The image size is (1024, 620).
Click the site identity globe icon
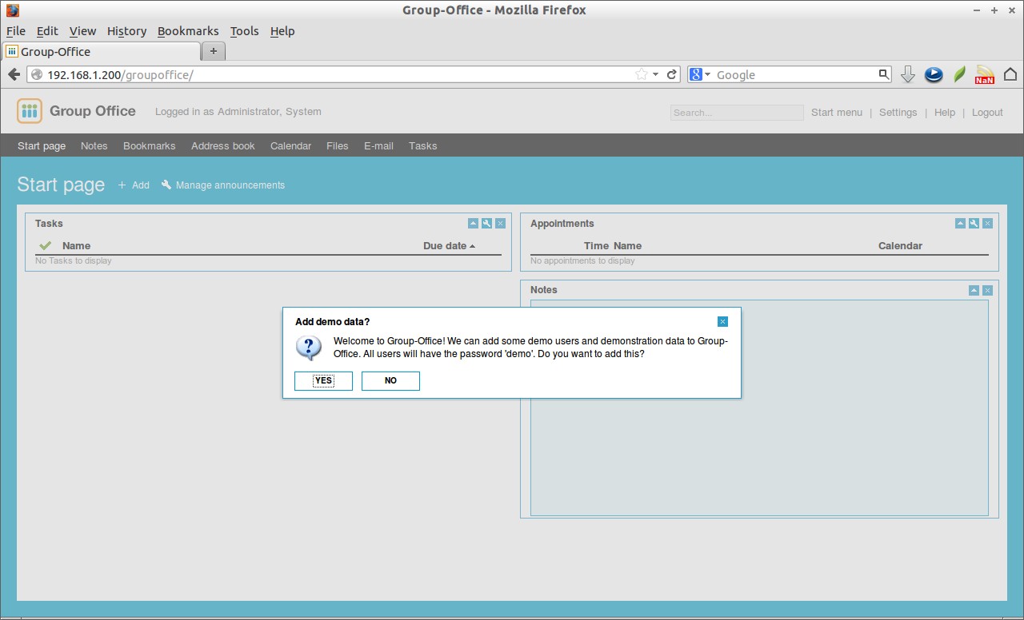[x=37, y=74]
